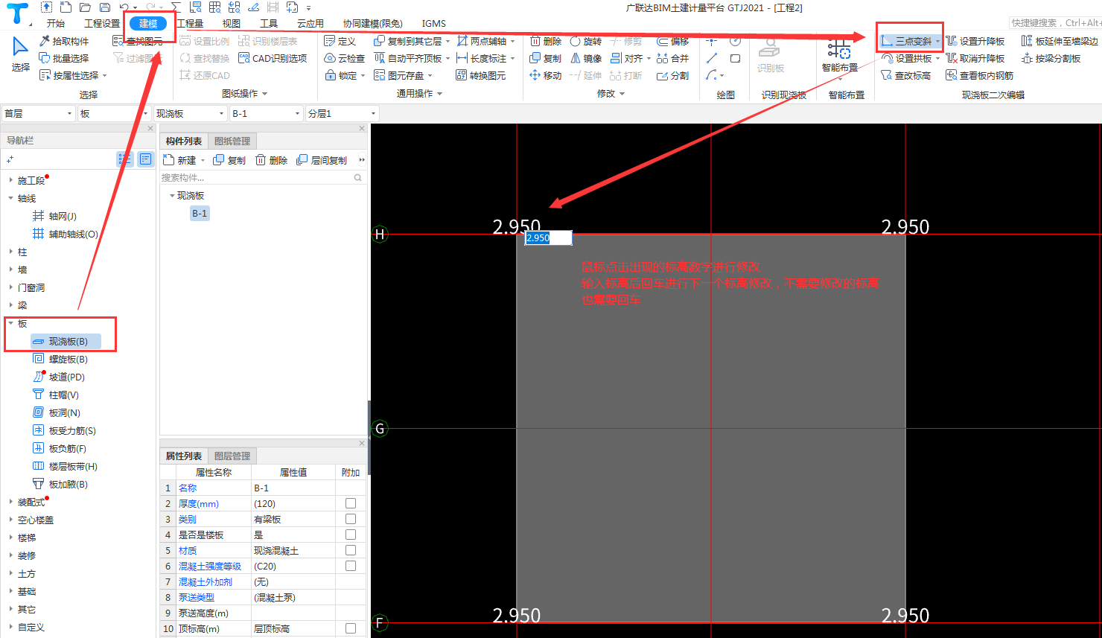Screen dimensions: 1102x638
Task: Click the 查看板内钢筋 tool
Action: pos(980,75)
